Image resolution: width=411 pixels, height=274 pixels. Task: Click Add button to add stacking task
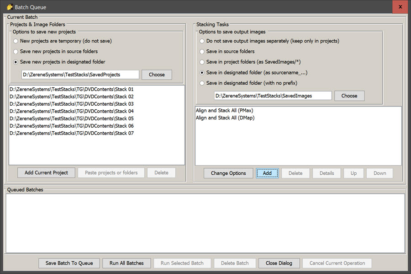tap(267, 173)
